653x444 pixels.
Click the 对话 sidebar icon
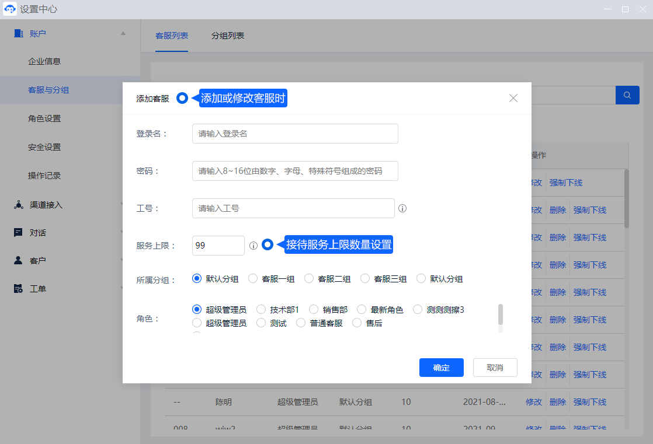18,233
